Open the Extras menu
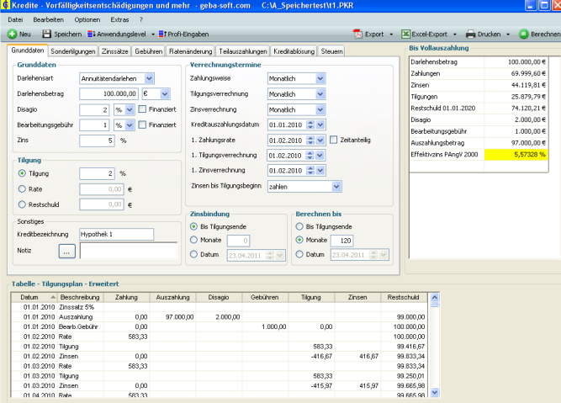561x403 pixels. pos(119,19)
